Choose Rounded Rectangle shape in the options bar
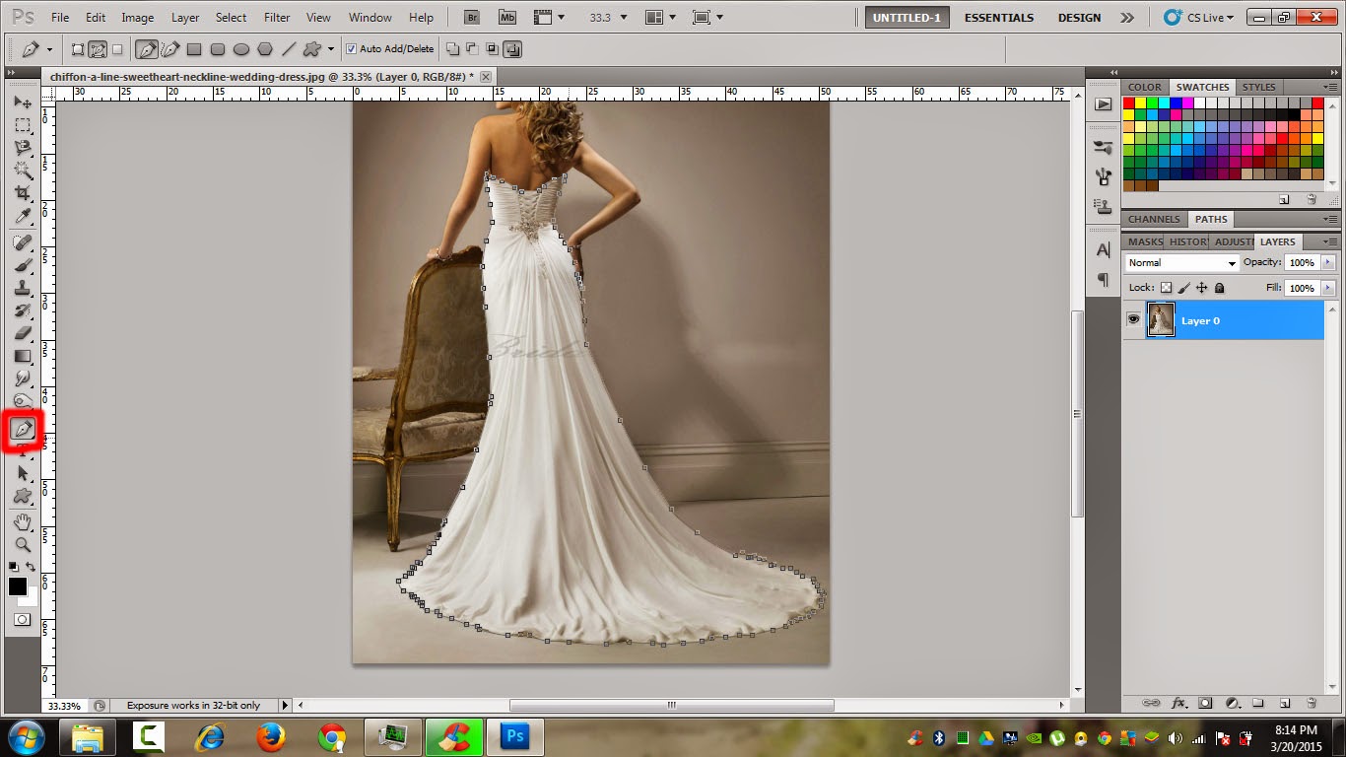 click(218, 48)
